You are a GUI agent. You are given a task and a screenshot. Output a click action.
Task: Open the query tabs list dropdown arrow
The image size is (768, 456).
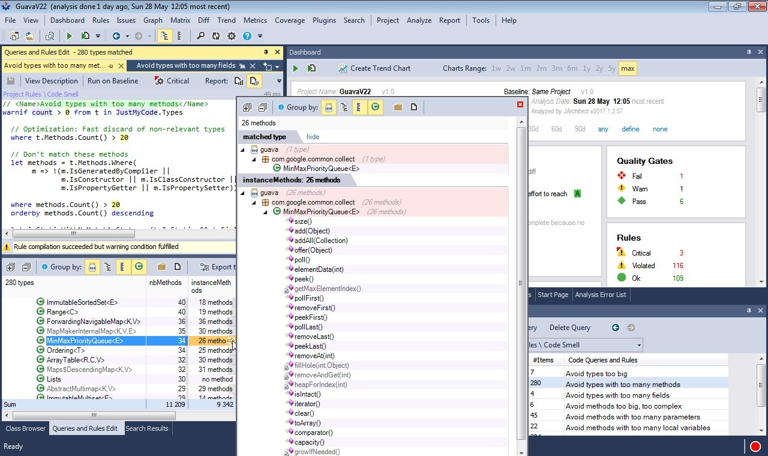277,66
